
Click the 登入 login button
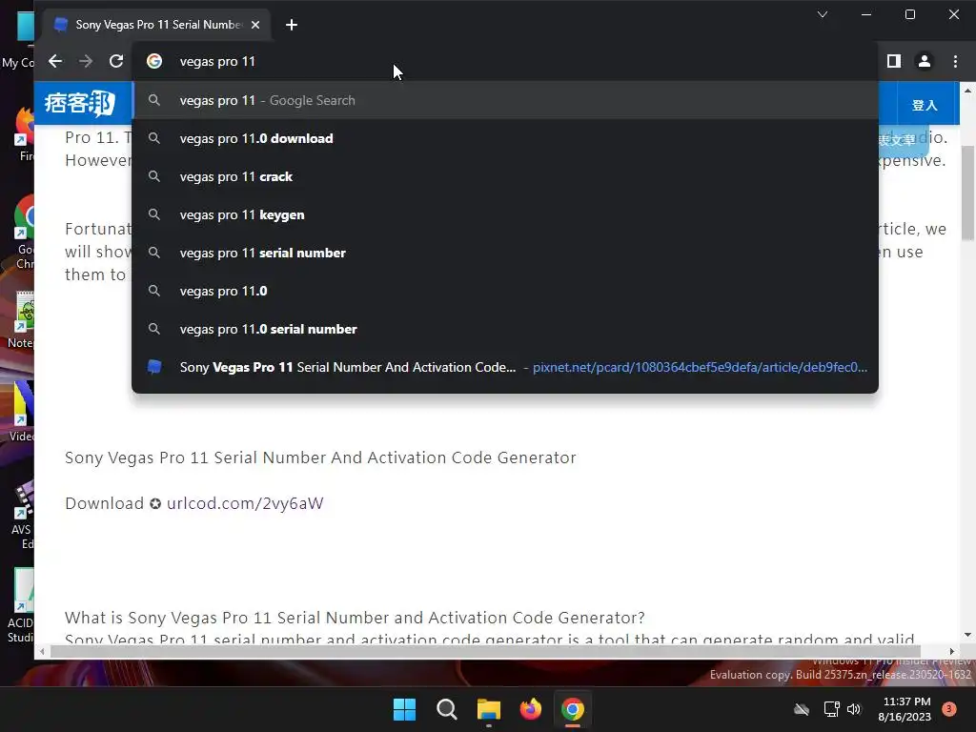click(925, 105)
